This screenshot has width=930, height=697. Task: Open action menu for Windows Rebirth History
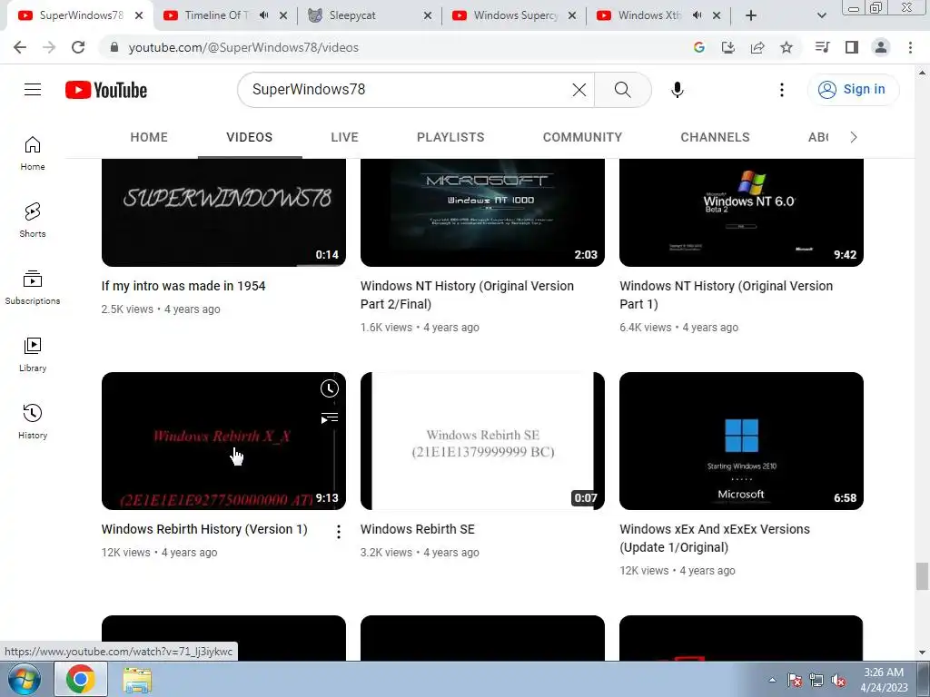339,532
